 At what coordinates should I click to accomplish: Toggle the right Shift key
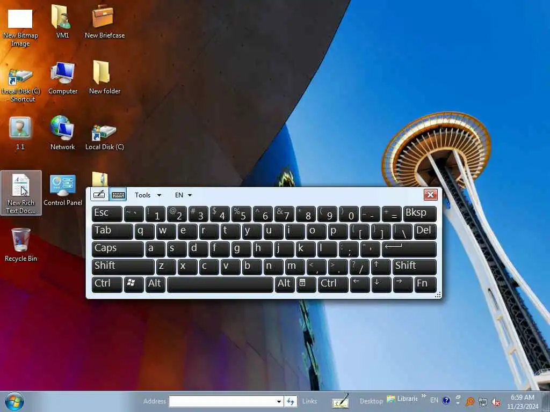click(x=415, y=267)
